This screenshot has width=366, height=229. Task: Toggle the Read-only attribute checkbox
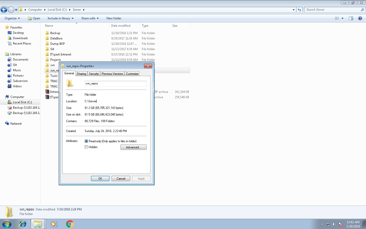tap(86, 141)
